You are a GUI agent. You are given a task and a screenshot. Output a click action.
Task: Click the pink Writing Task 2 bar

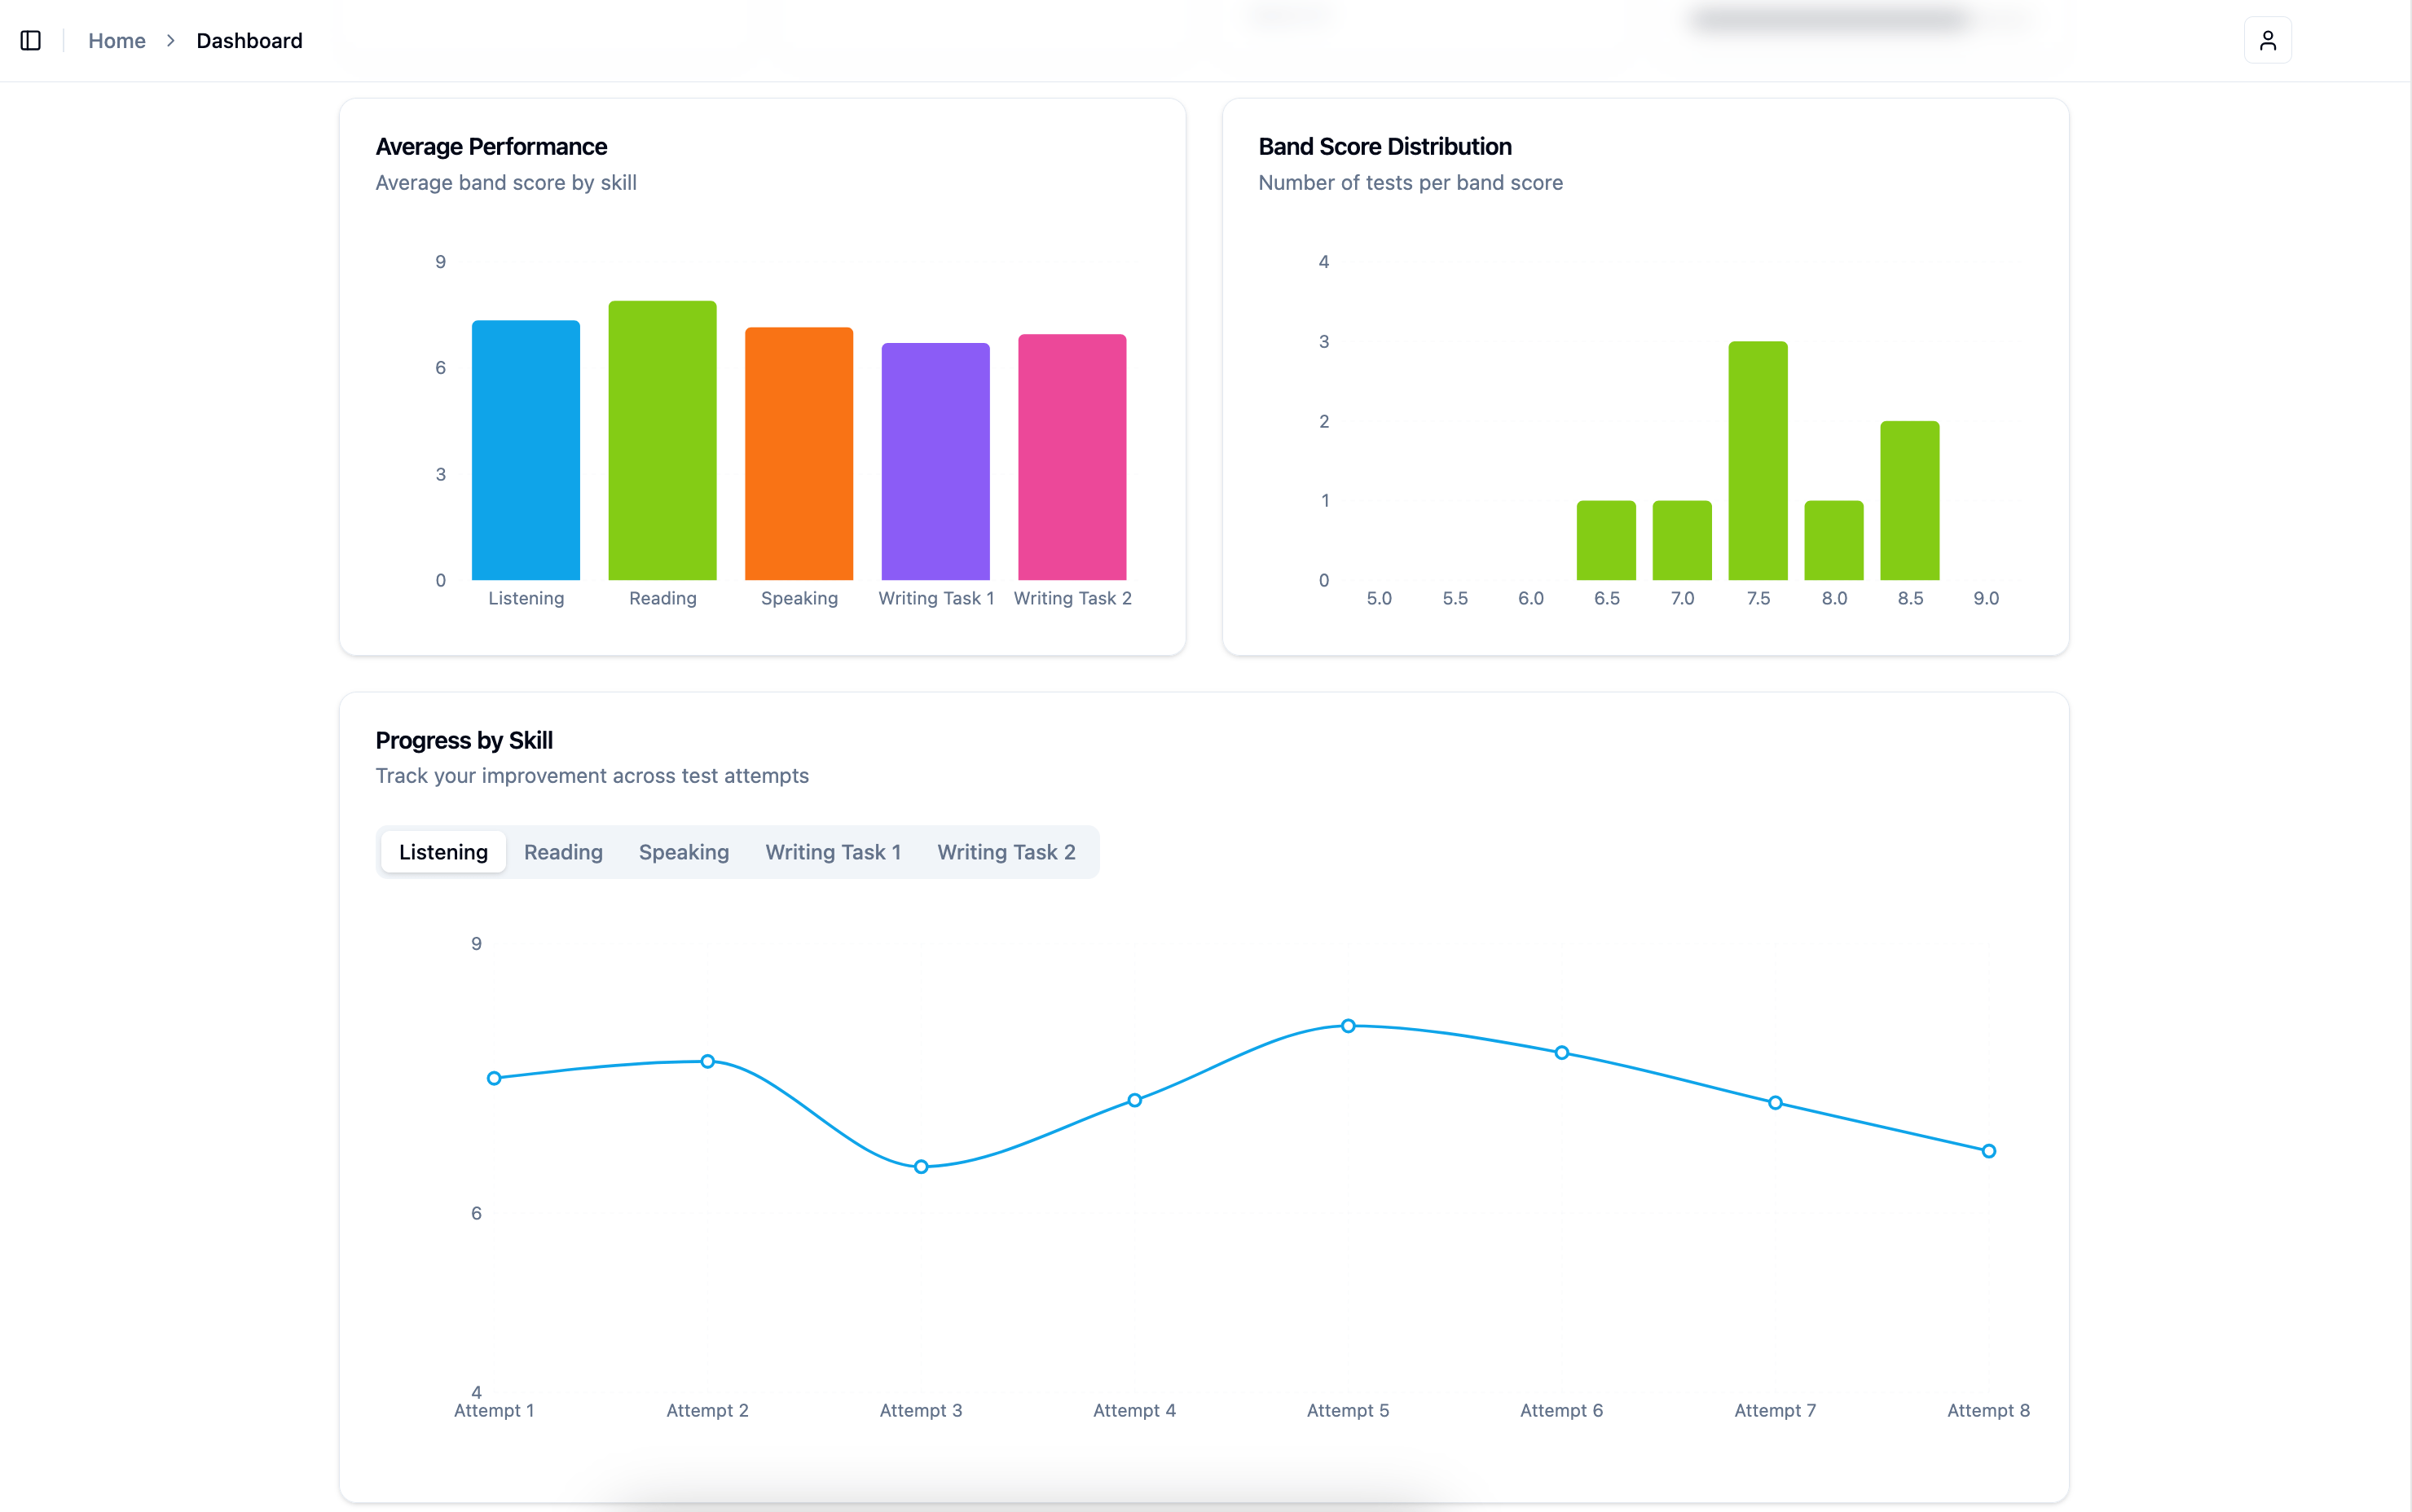(x=1072, y=457)
